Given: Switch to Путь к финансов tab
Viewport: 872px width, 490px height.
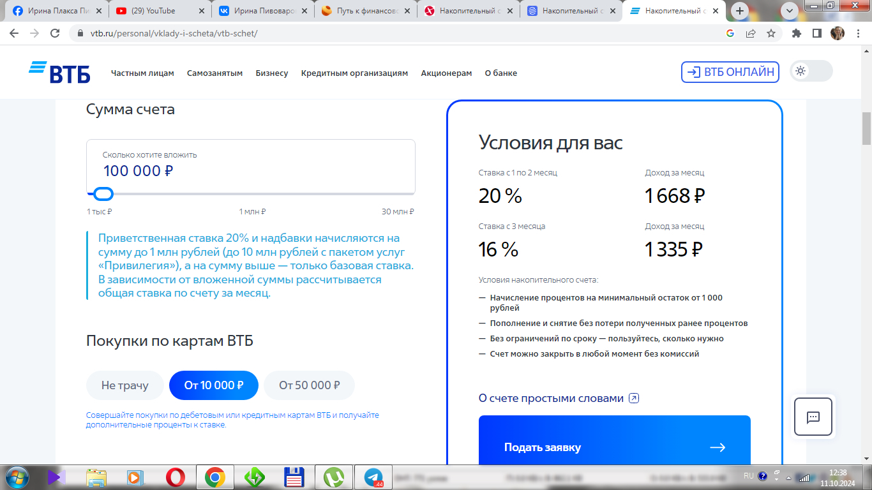Looking at the screenshot, I should click(366, 11).
